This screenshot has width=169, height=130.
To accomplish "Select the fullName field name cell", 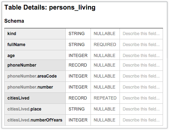I will (35, 45).
